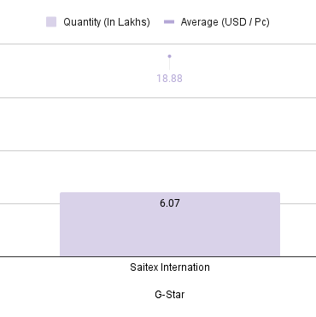The height and width of the screenshot is (317, 316).
Task: Click the 18.88 average data point dot
Action: coord(169,56)
